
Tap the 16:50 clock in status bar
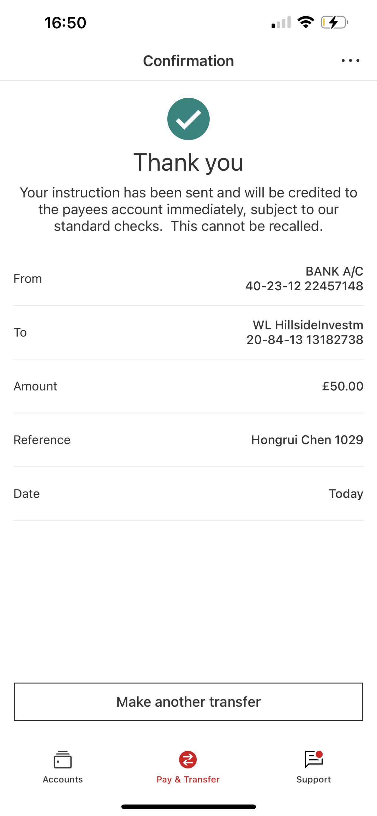[65, 23]
